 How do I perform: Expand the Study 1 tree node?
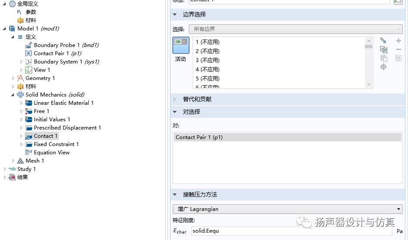tap(5, 169)
